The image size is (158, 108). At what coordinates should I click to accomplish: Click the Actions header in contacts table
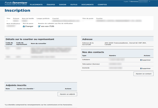(x=147, y=56)
